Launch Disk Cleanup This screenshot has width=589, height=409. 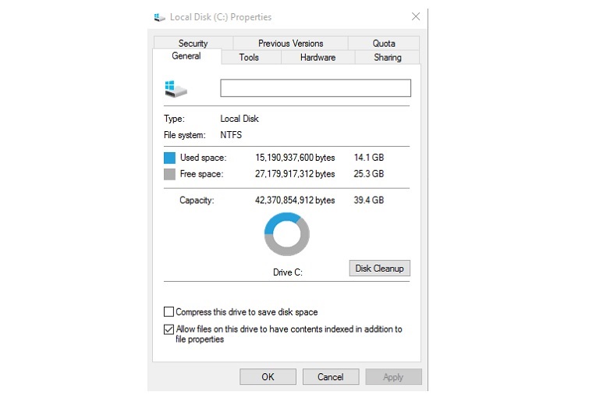(379, 269)
